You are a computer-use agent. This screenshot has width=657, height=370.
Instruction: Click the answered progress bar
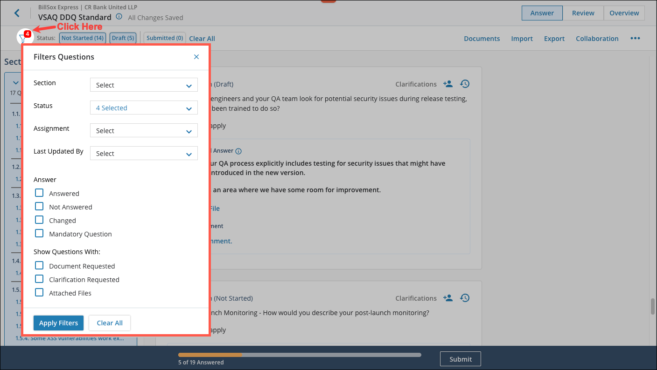[x=300, y=355]
